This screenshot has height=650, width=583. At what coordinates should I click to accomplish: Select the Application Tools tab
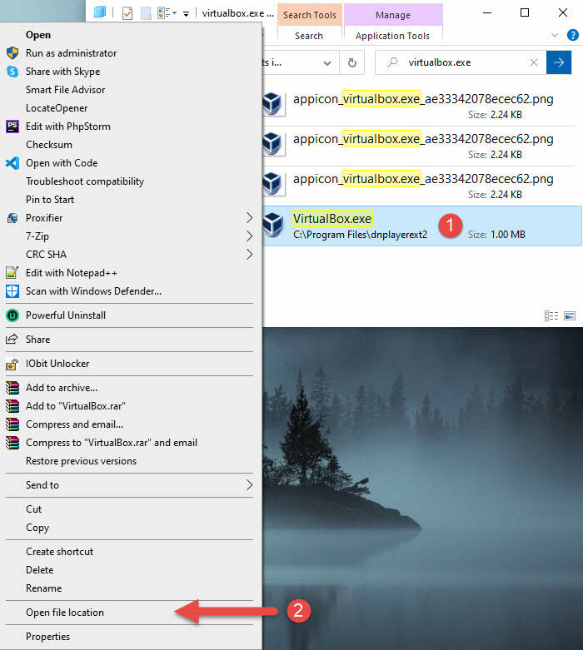click(392, 36)
